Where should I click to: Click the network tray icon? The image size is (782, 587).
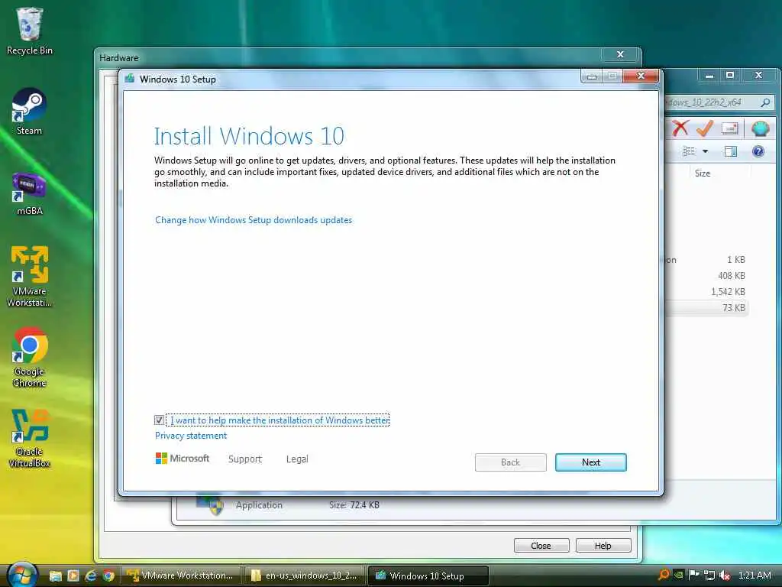709,575
